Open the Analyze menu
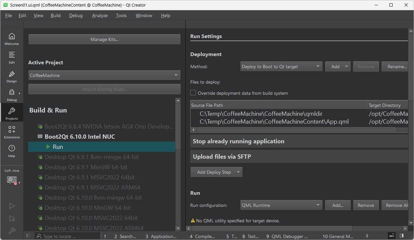 (99, 15)
